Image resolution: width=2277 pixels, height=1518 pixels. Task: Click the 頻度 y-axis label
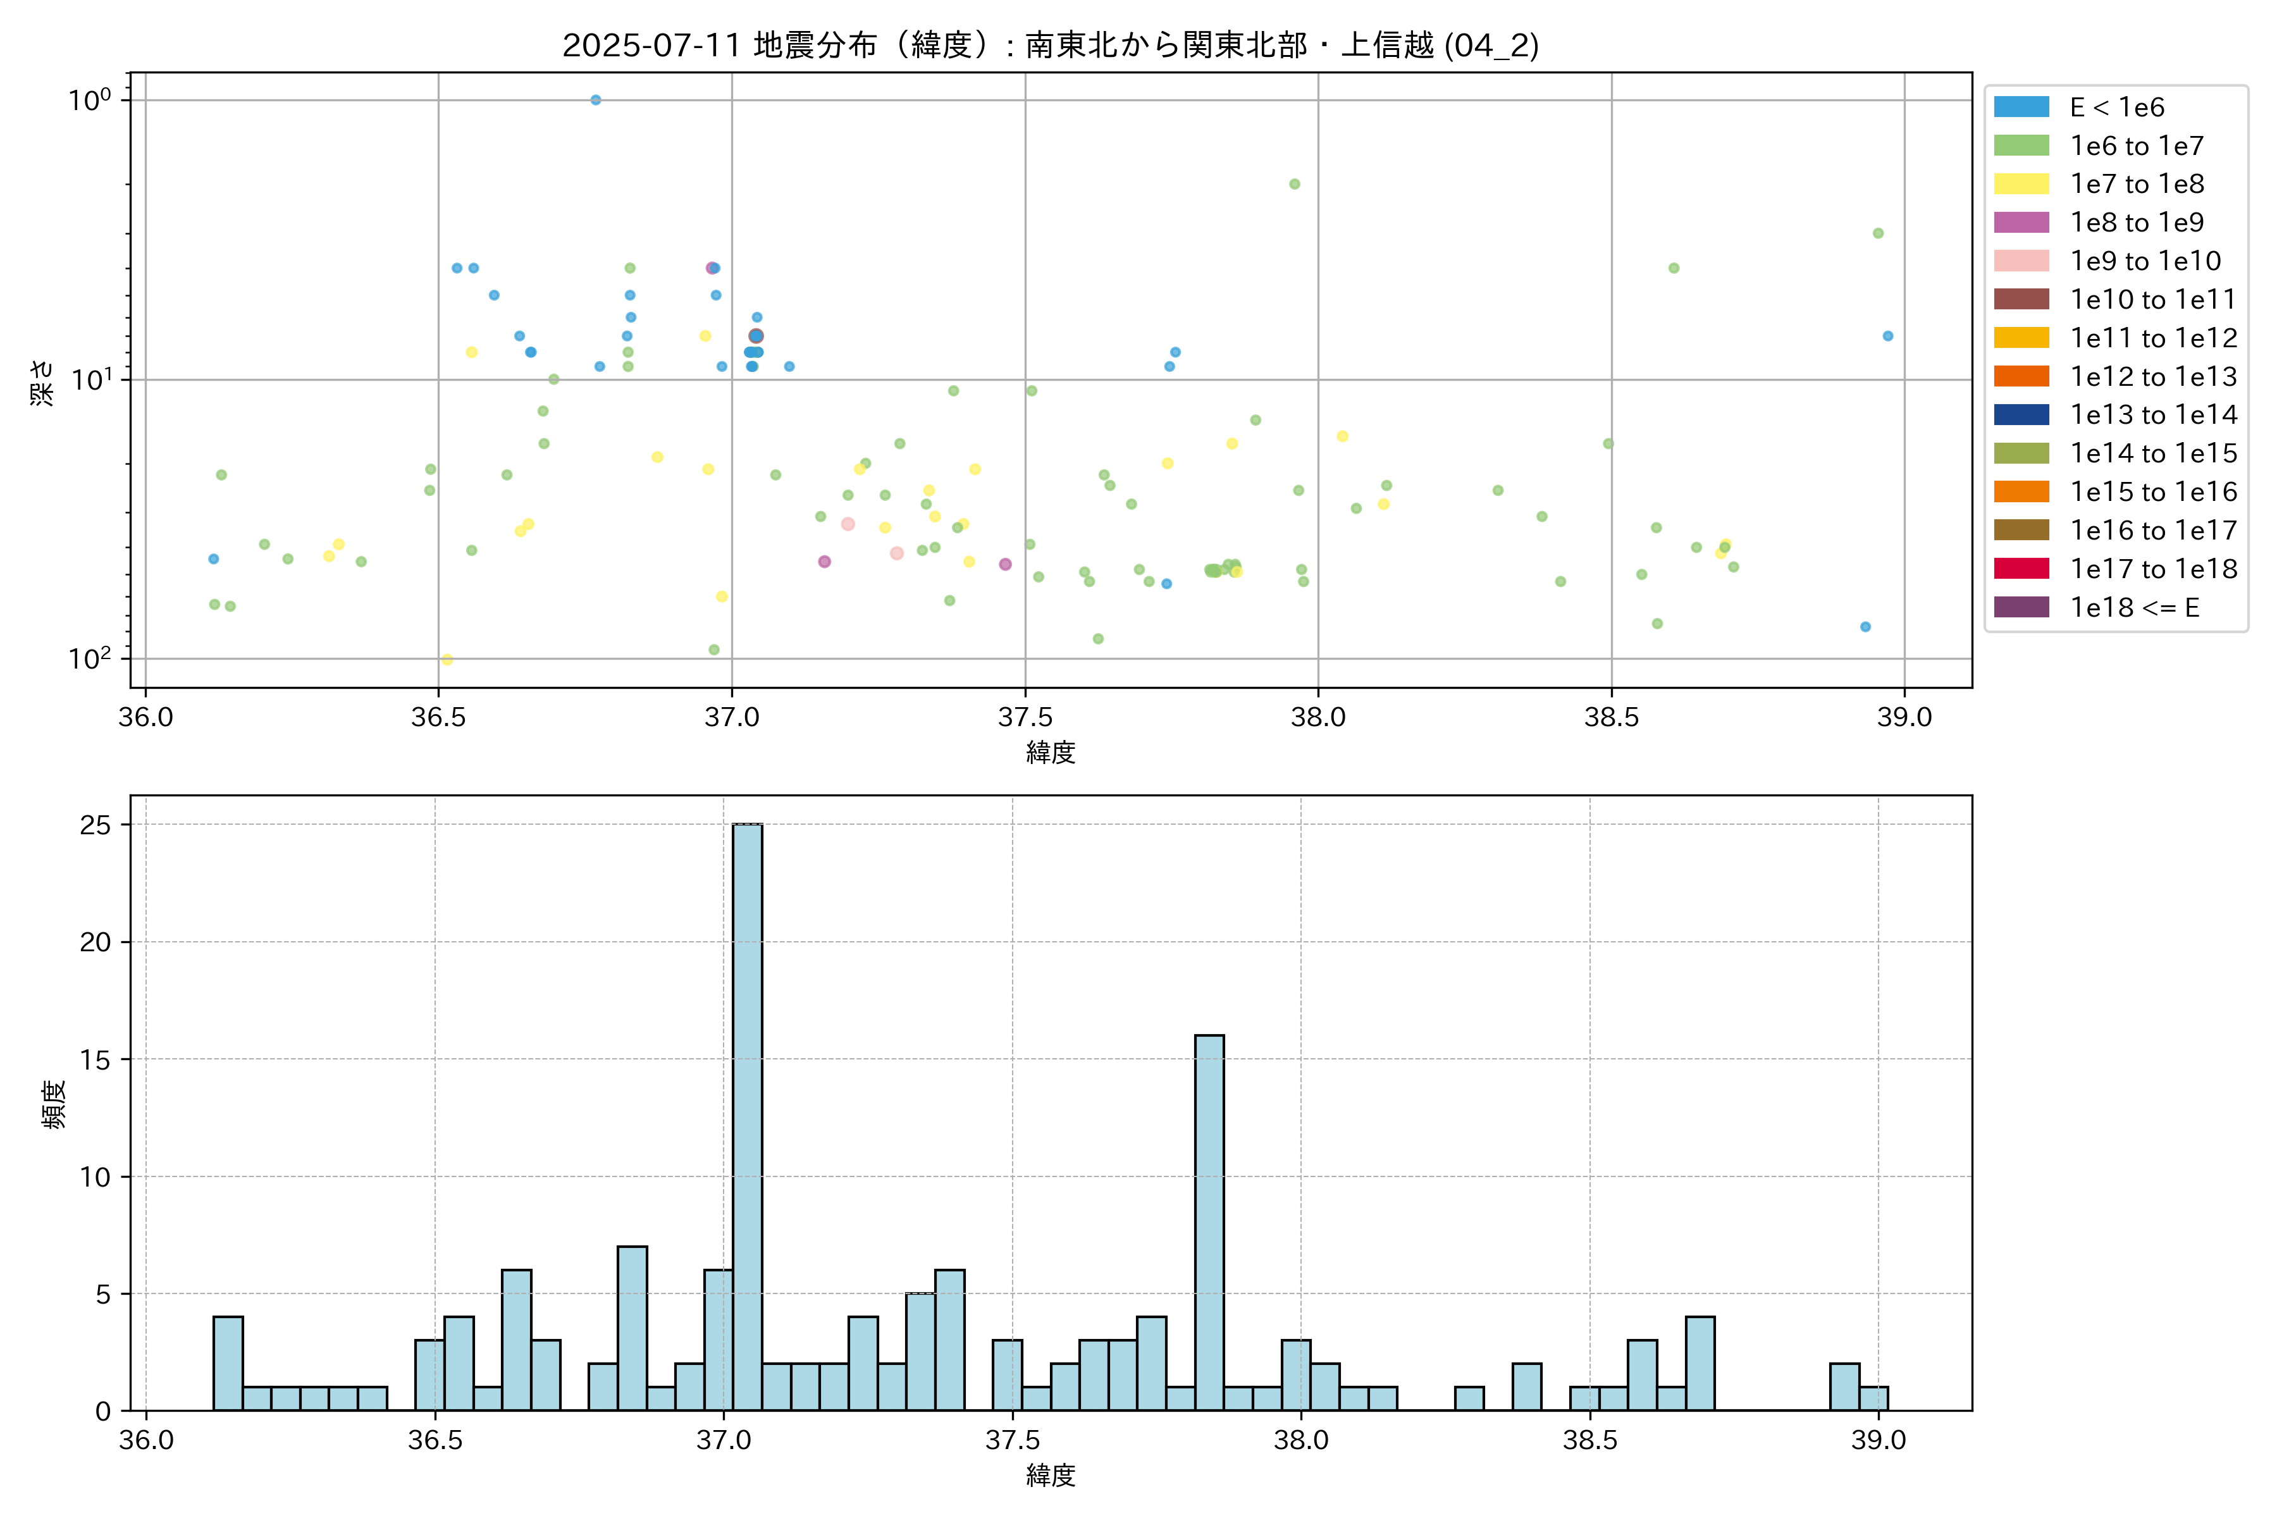[54, 1104]
